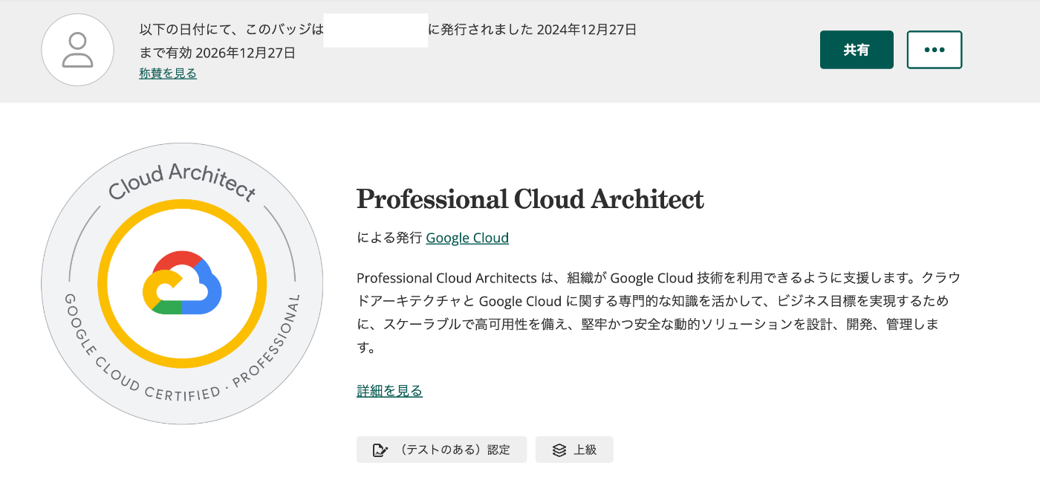
Task: Open the Google Cloud issuer link
Action: [467, 238]
